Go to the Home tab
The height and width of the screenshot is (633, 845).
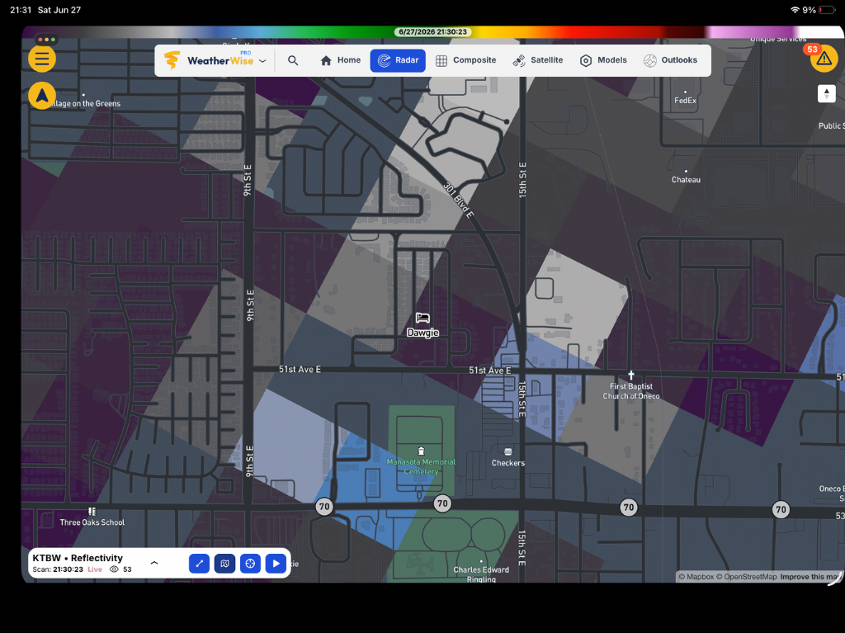341,60
